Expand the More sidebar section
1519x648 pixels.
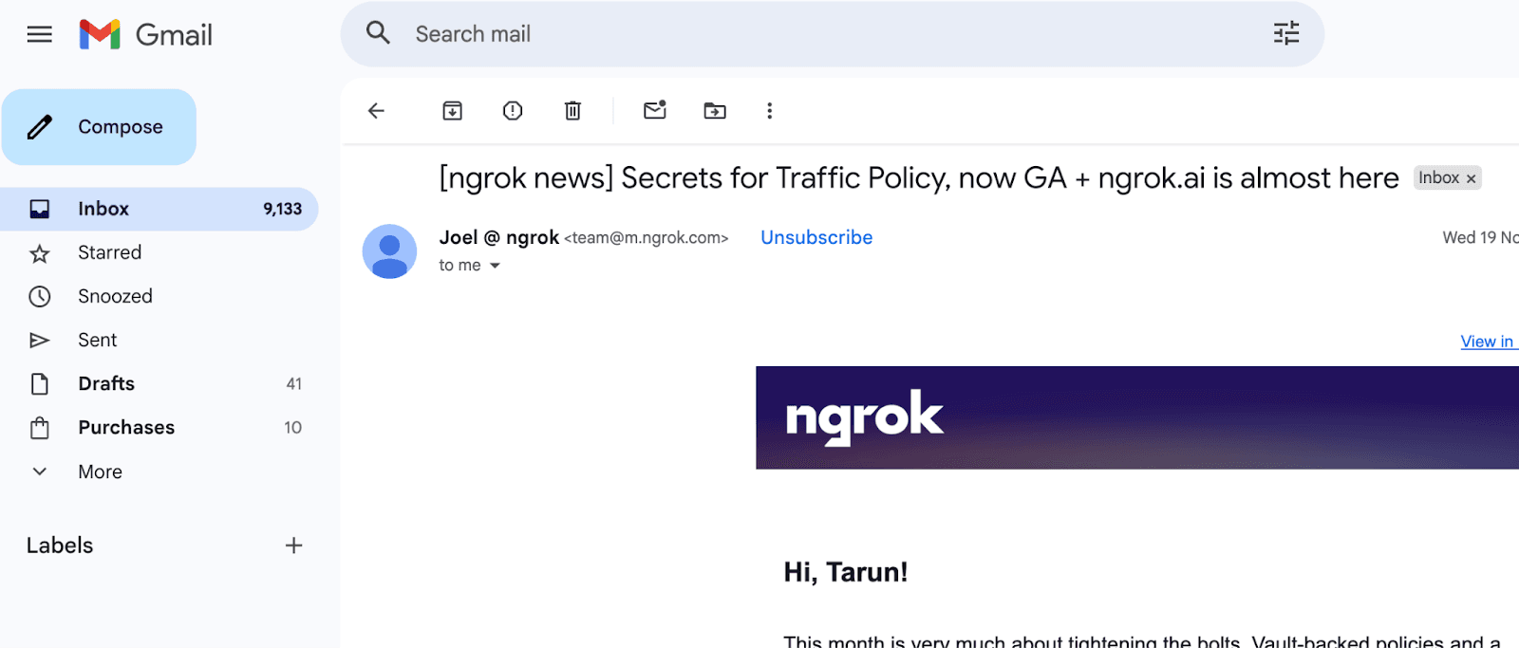click(x=159, y=472)
